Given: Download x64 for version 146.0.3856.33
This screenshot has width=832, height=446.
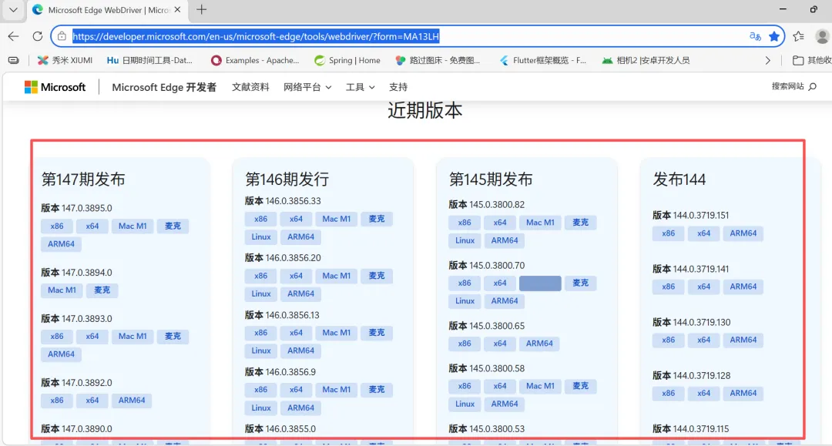Looking at the screenshot, I should click(296, 219).
